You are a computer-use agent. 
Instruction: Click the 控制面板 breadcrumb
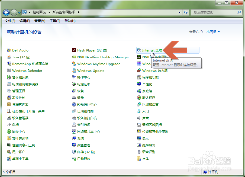click(x=39, y=12)
